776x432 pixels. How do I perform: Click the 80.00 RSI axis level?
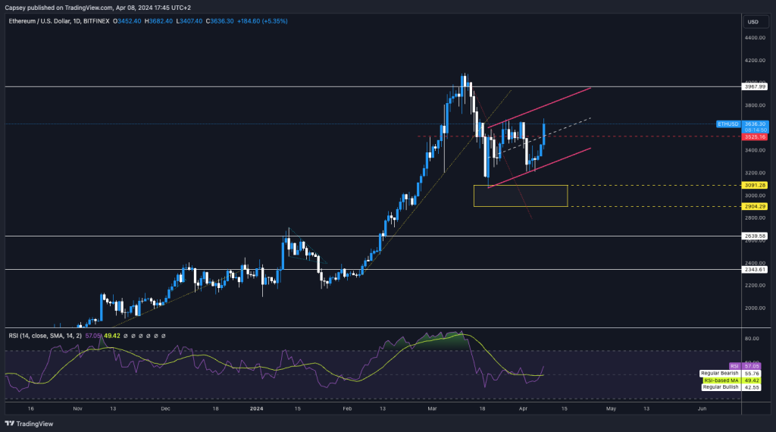click(752, 339)
